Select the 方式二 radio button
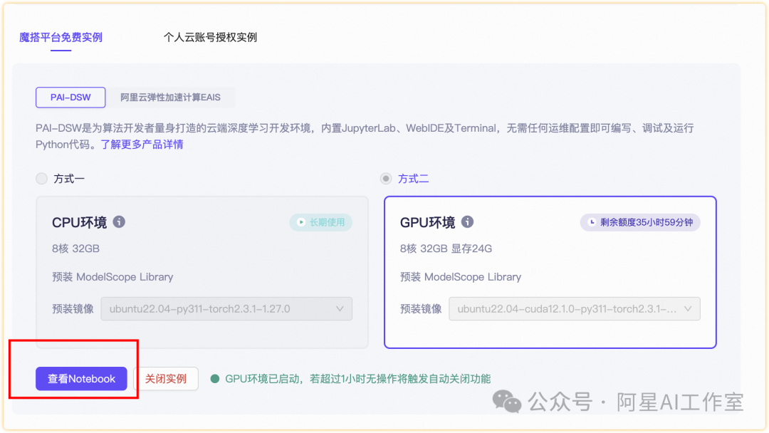 click(386, 179)
